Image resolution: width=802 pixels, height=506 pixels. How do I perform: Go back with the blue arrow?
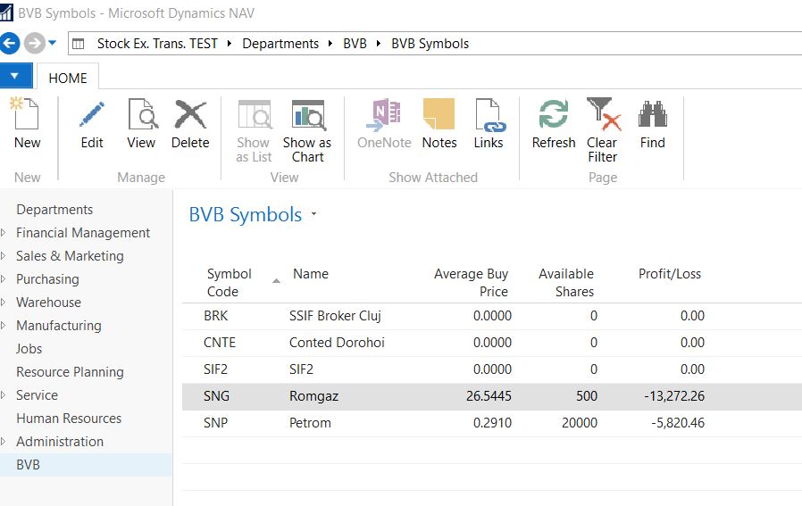point(9,44)
